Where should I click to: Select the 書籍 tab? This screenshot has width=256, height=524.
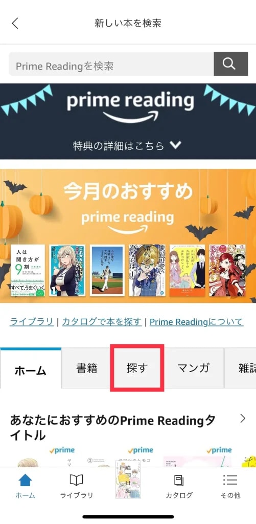tap(87, 368)
